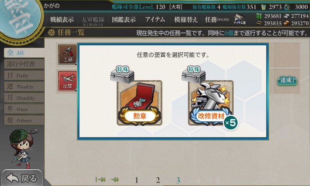The width and height of the screenshot is (310, 186).
Task: Click the 戻る back button
Action: tap(22, 178)
